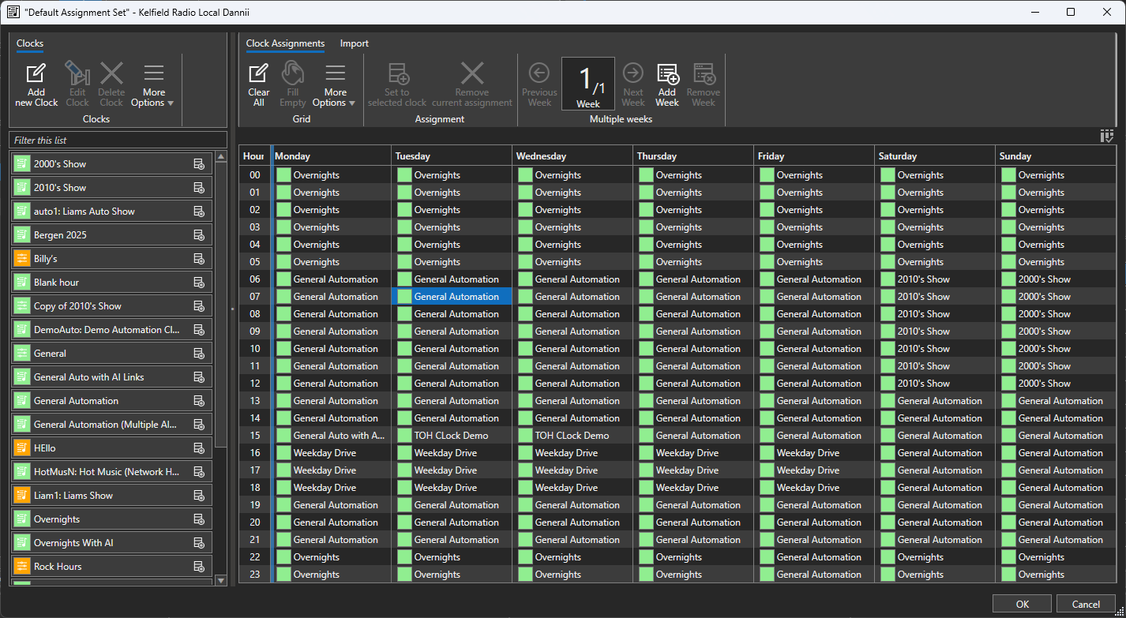Image resolution: width=1126 pixels, height=618 pixels.
Task: Select Friday 16 Weekday Drive cell
Action: click(x=814, y=453)
